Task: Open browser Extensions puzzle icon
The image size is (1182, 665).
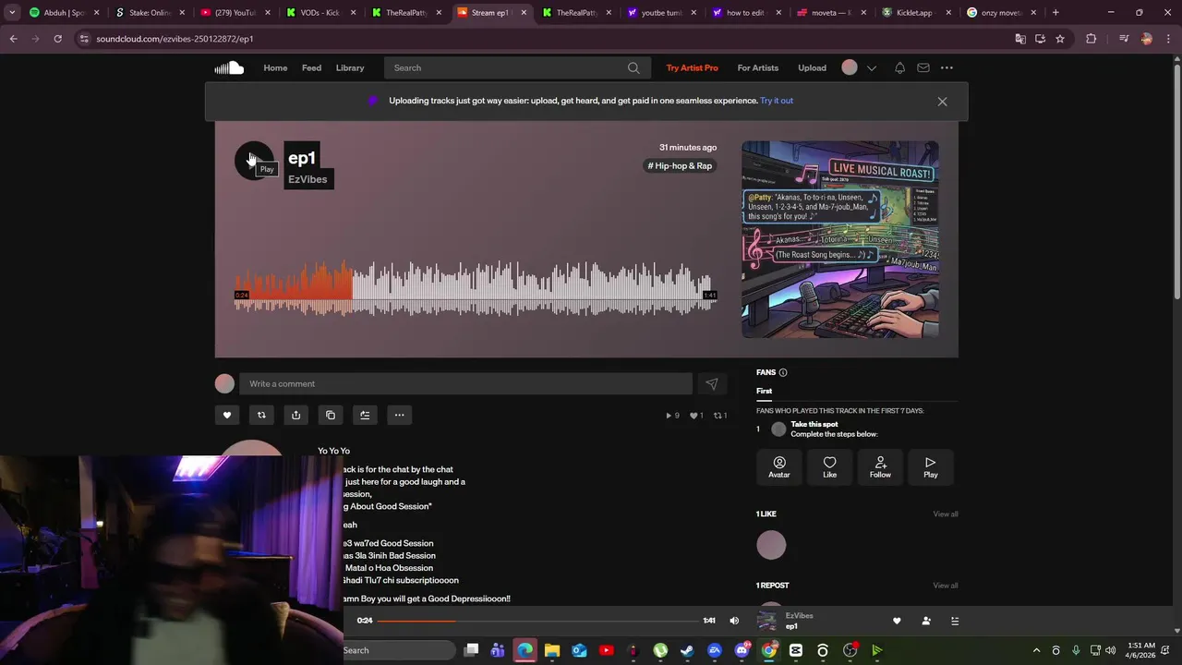Action: (1091, 39)
